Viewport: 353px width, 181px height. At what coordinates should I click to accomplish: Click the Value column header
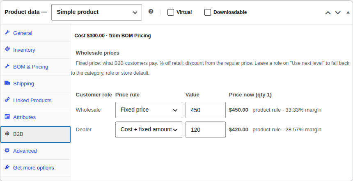[193, 95]
